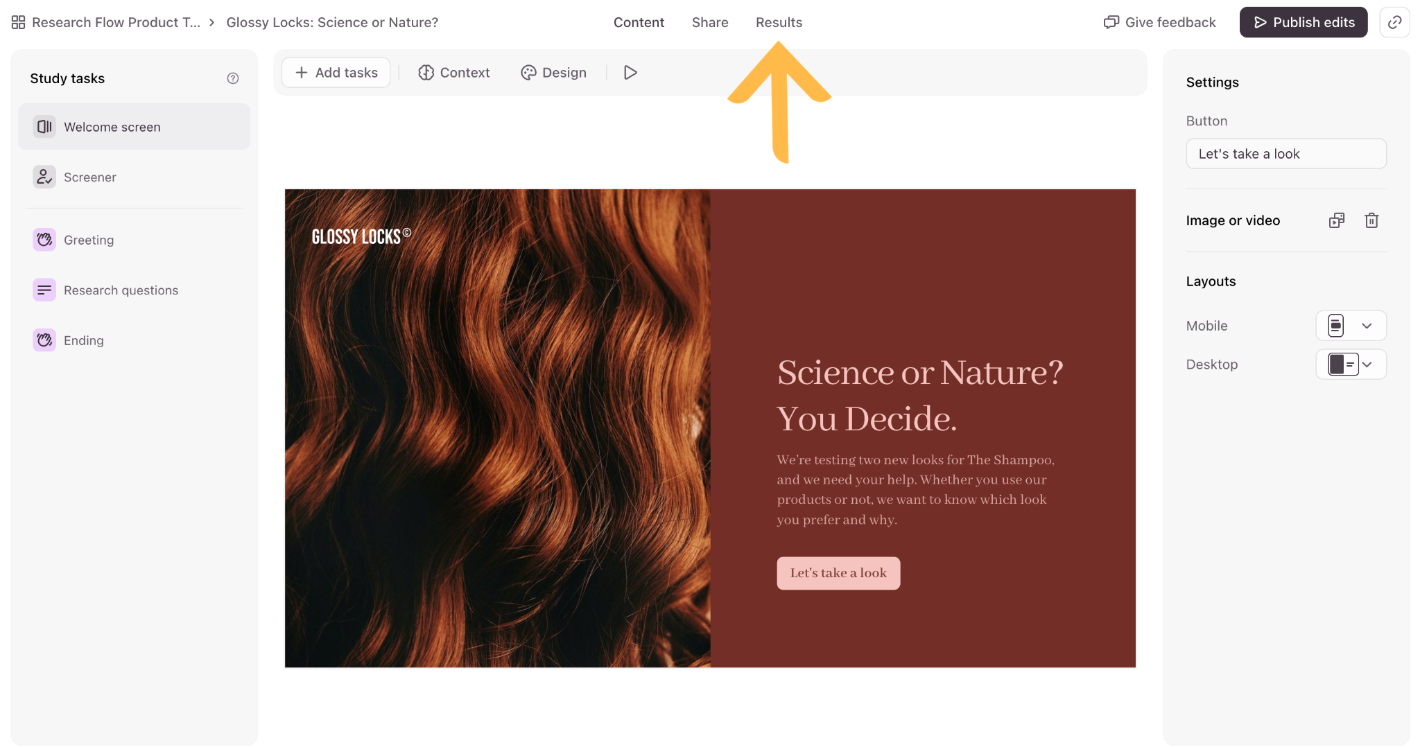The width and height of the screenshot is (1420, 747).
Task: Click Give feedback link
Action: click(x=1159, y=22)
